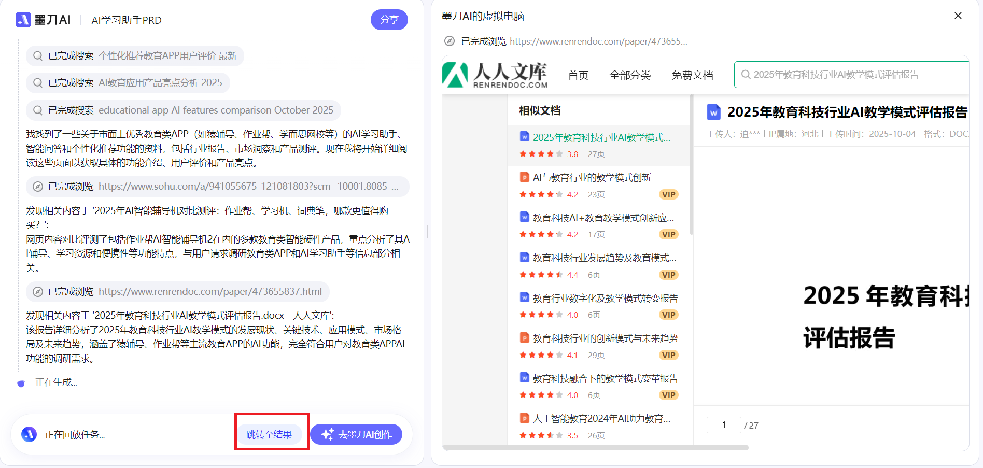The image size is (983, 468).
Task: Click the search icon beside AI教育应用产品亮点分析 2025
Action: click(38, 83)
